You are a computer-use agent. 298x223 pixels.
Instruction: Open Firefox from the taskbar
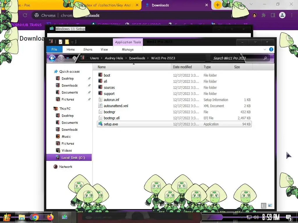click(x=50, y=217)
